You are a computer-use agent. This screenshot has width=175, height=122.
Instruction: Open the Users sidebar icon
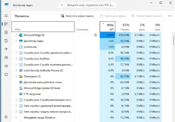click(6, 57)
